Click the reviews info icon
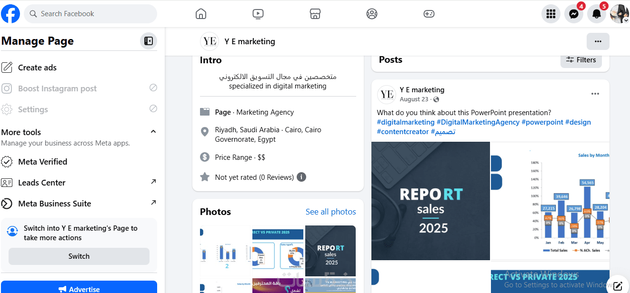630x293 pixels. click(x=301, y=177)
